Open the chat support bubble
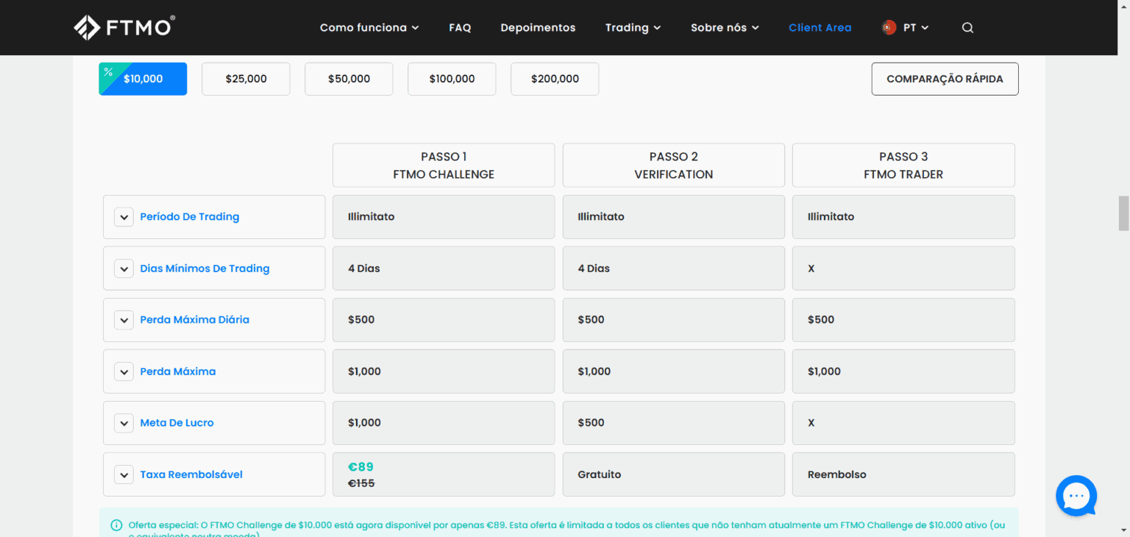1130x537 pixels. [1076, 496]
